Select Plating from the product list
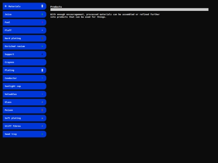The height and width of the screenshot is (163, 218). (x=25, y=70)
